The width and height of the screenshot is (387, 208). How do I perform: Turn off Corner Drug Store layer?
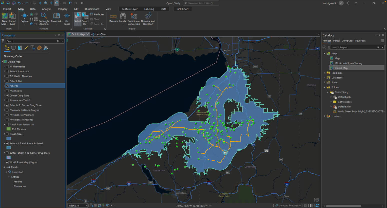point(7,96)
